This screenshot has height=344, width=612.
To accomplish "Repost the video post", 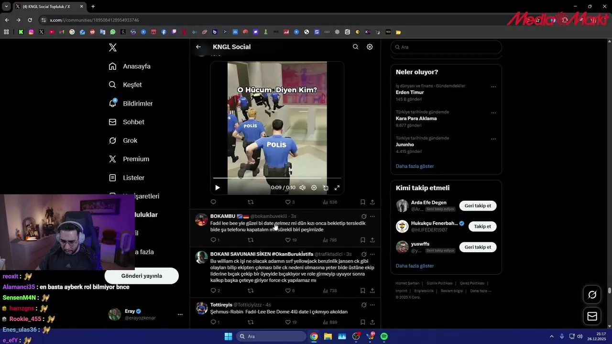I will pyautogui.click(x=251, y=202).
